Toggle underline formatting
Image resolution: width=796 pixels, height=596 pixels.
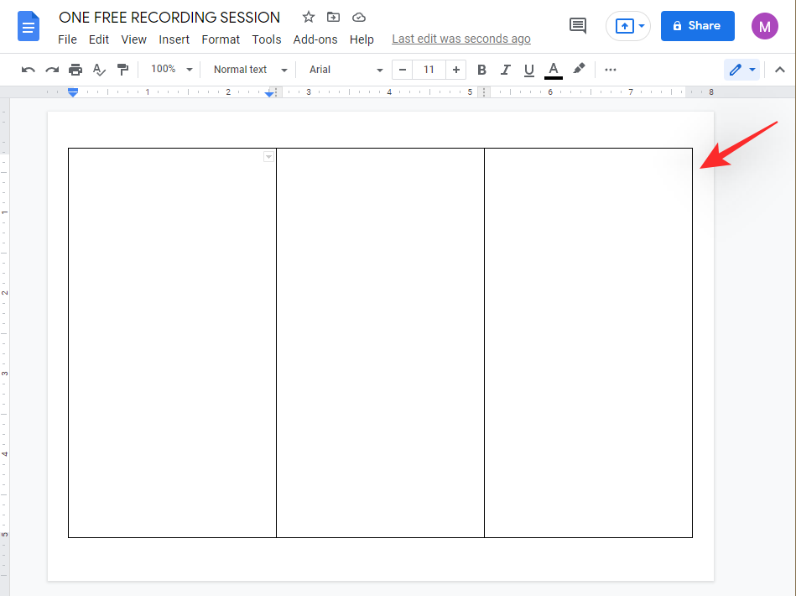tap(528, 70)
